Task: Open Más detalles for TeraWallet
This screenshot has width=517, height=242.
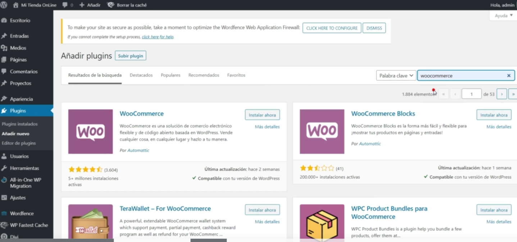Action: click(x=267, y=222)
